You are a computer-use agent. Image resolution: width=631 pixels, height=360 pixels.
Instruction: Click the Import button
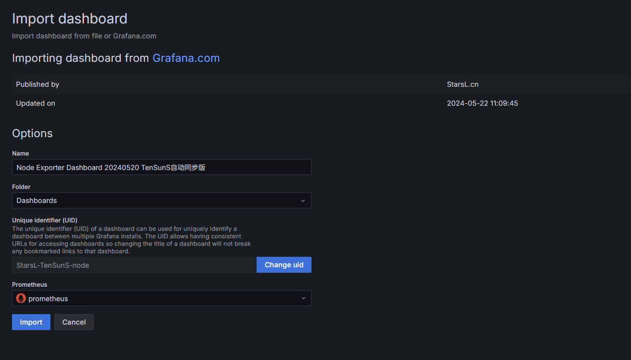tap(31, 322)
